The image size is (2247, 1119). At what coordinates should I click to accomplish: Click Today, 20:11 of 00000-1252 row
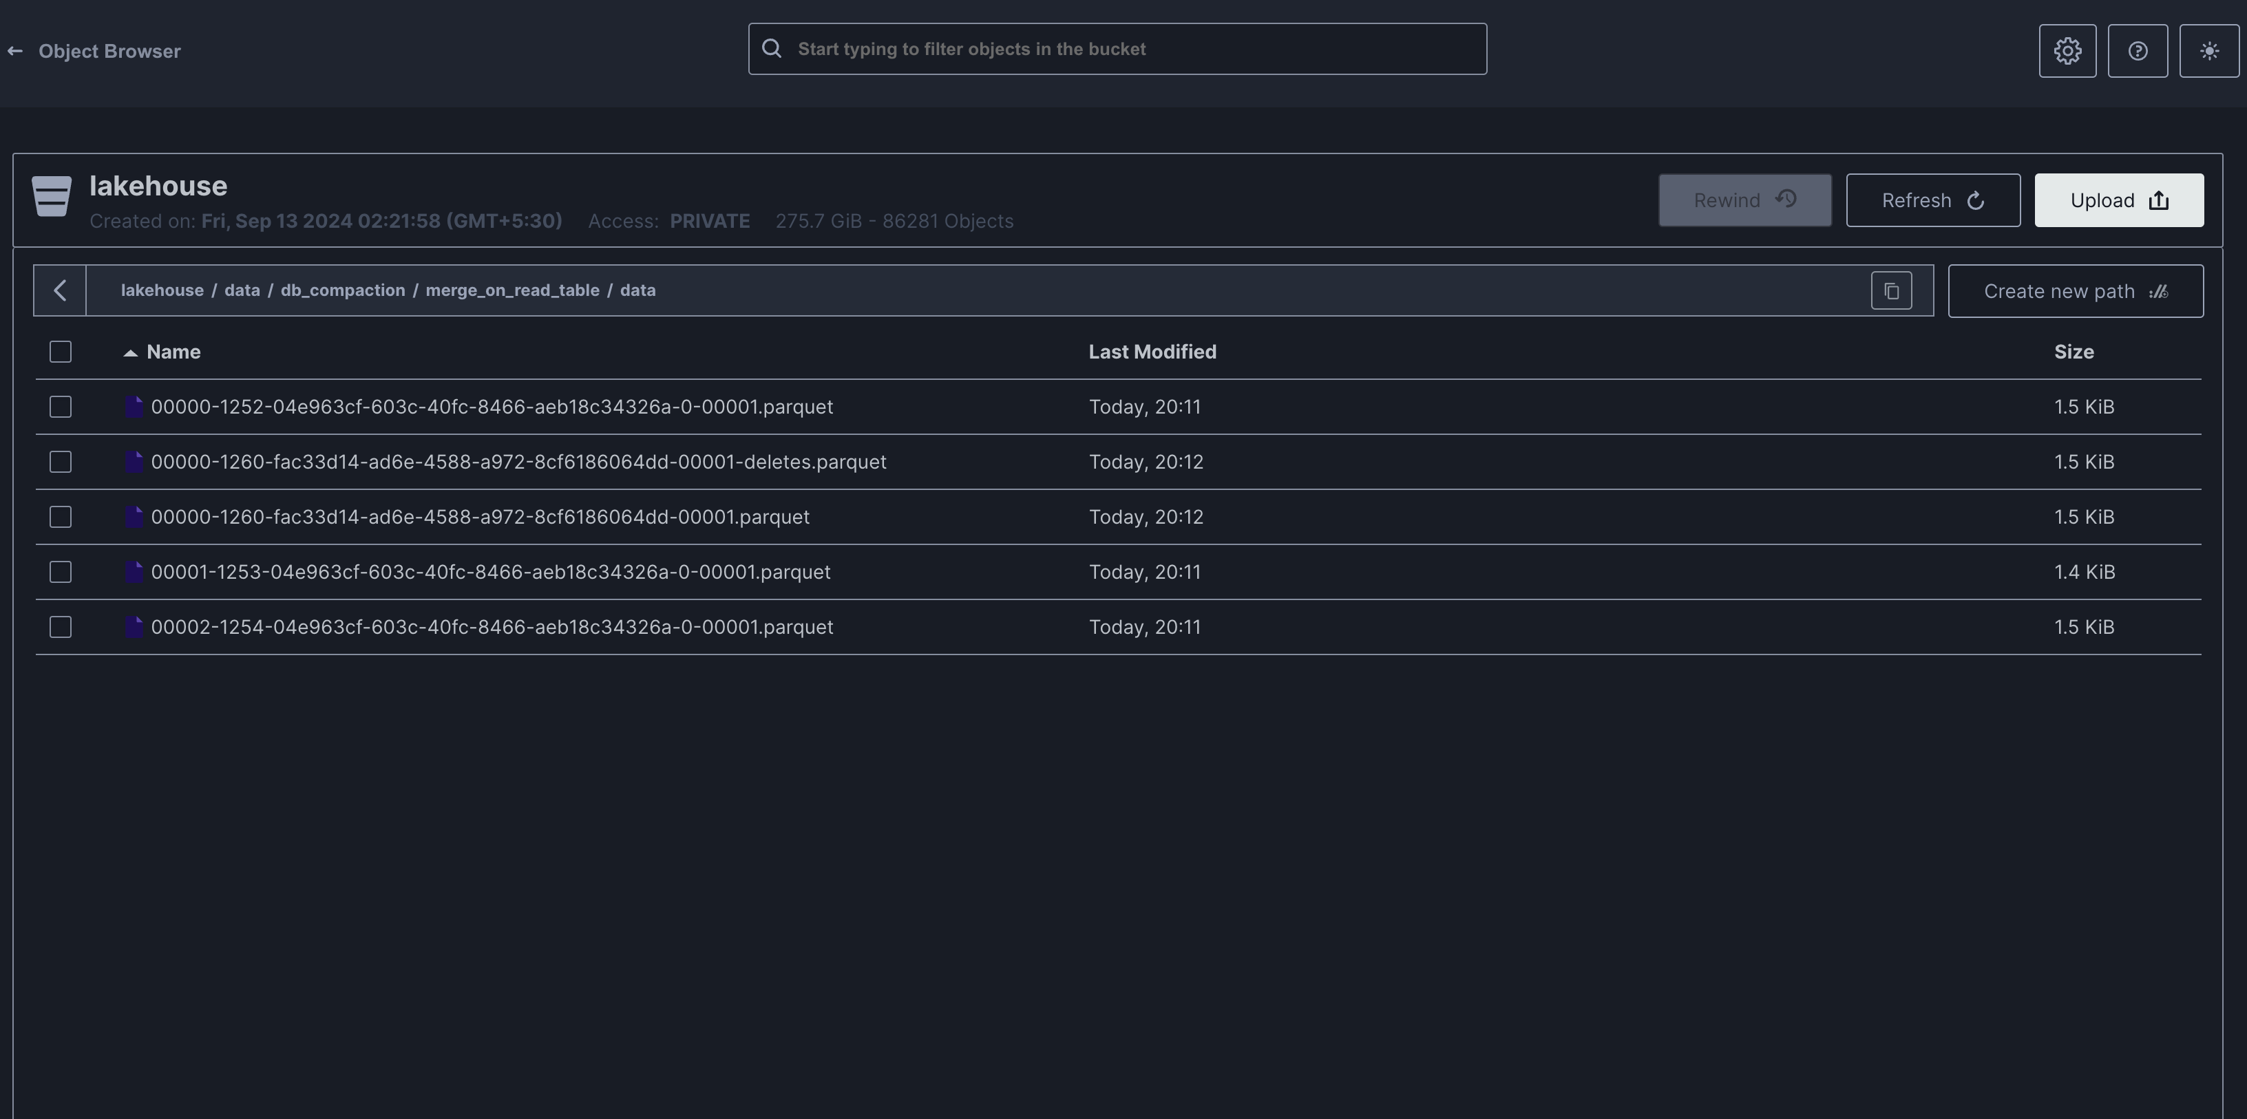[x=1144, y=407]
